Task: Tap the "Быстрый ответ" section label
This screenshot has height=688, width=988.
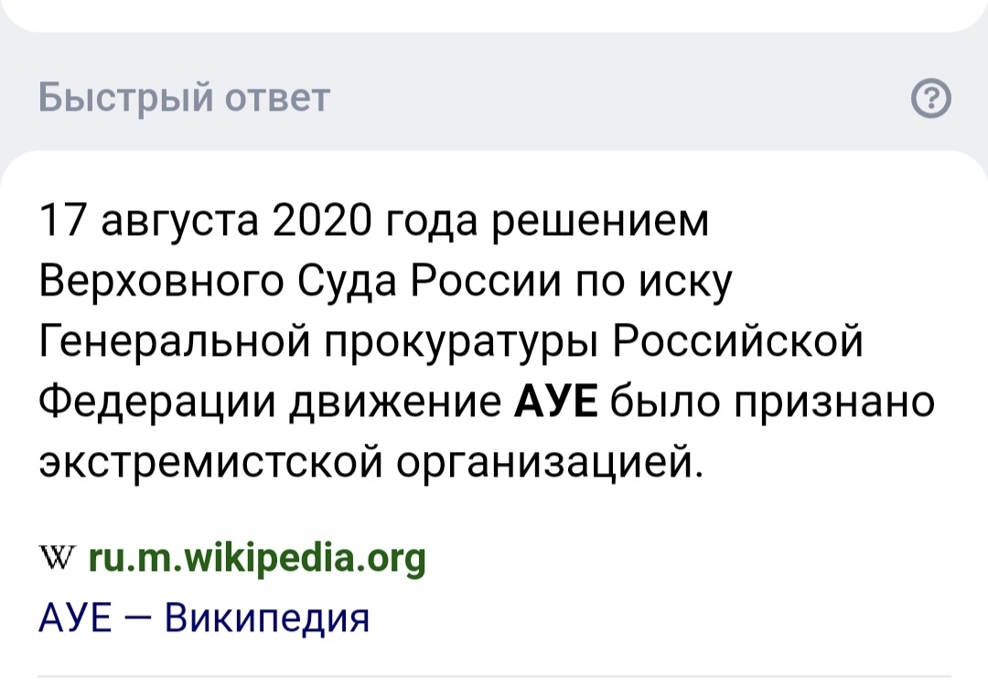Action: 183,96
